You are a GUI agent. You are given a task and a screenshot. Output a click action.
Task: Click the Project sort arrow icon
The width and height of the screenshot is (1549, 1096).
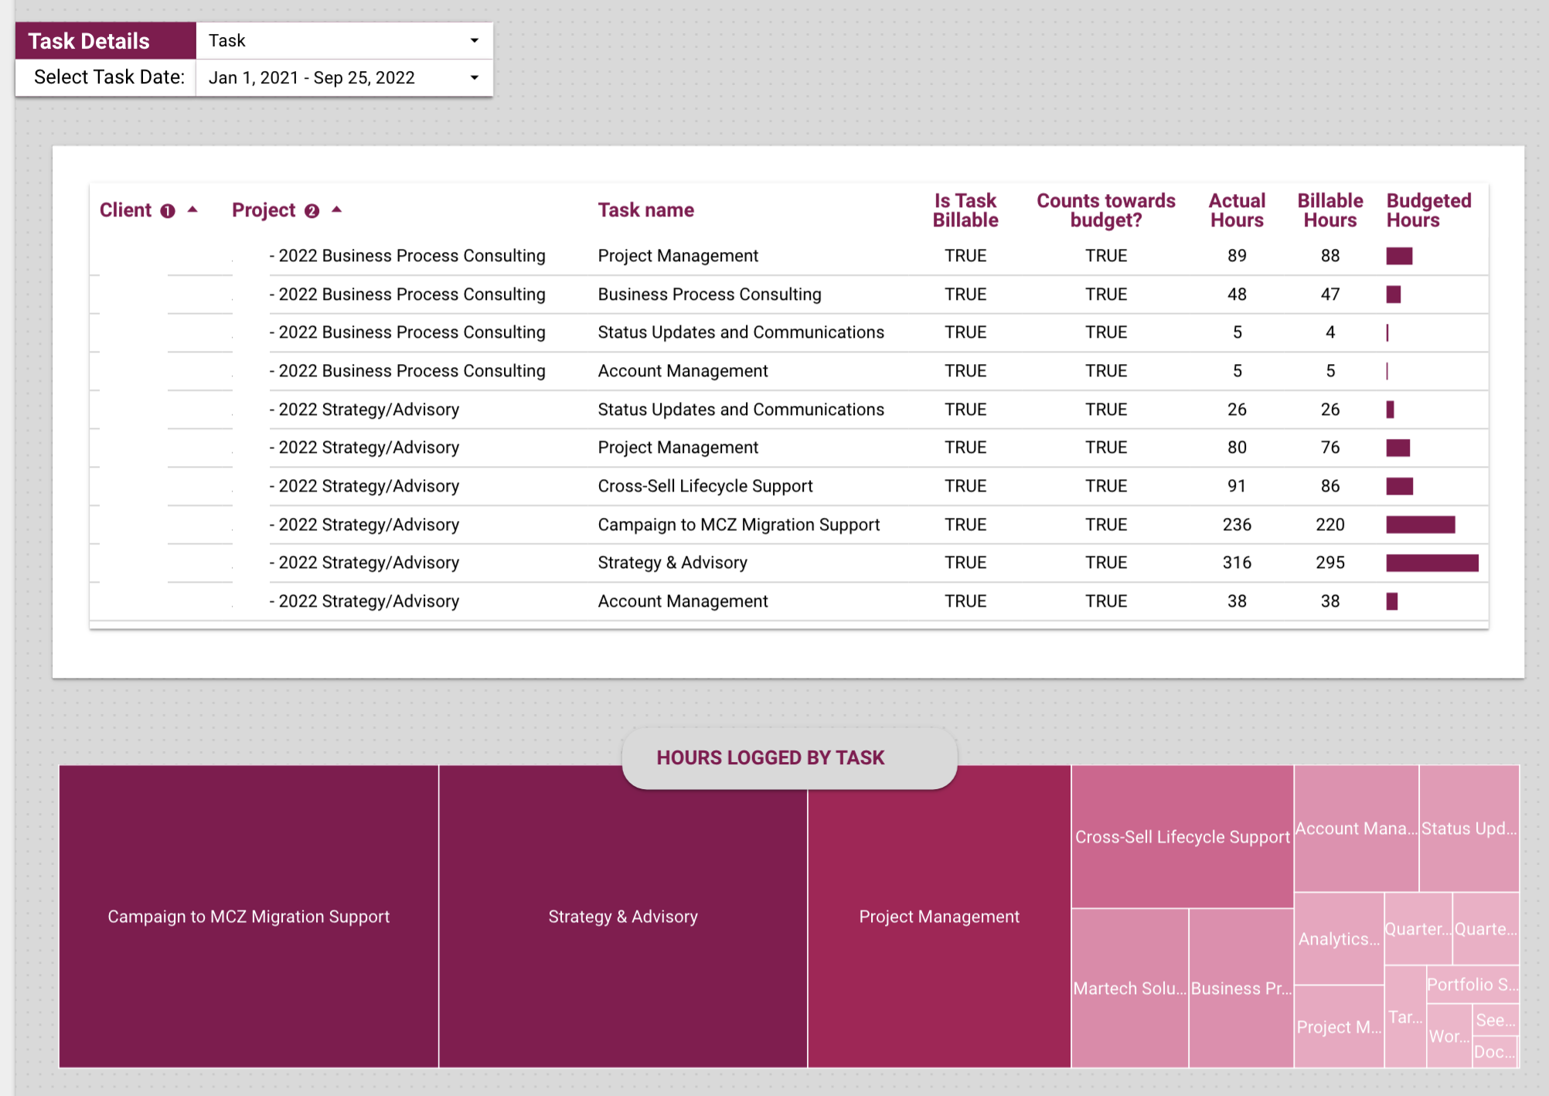(x=336, y=209)
